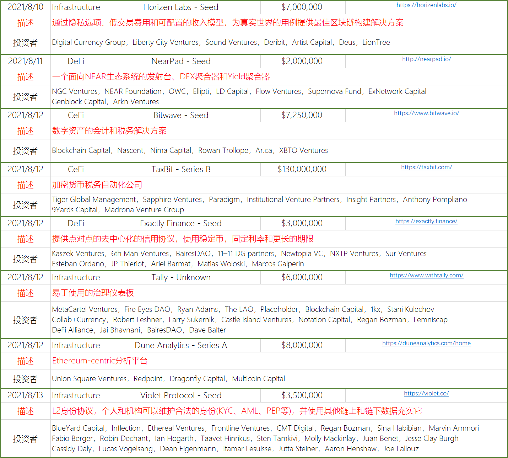Screen dimensions: 508x458
Task: Select the 2021/8/13 date cell
Action: pyautogui.click(x=25, y=395)
